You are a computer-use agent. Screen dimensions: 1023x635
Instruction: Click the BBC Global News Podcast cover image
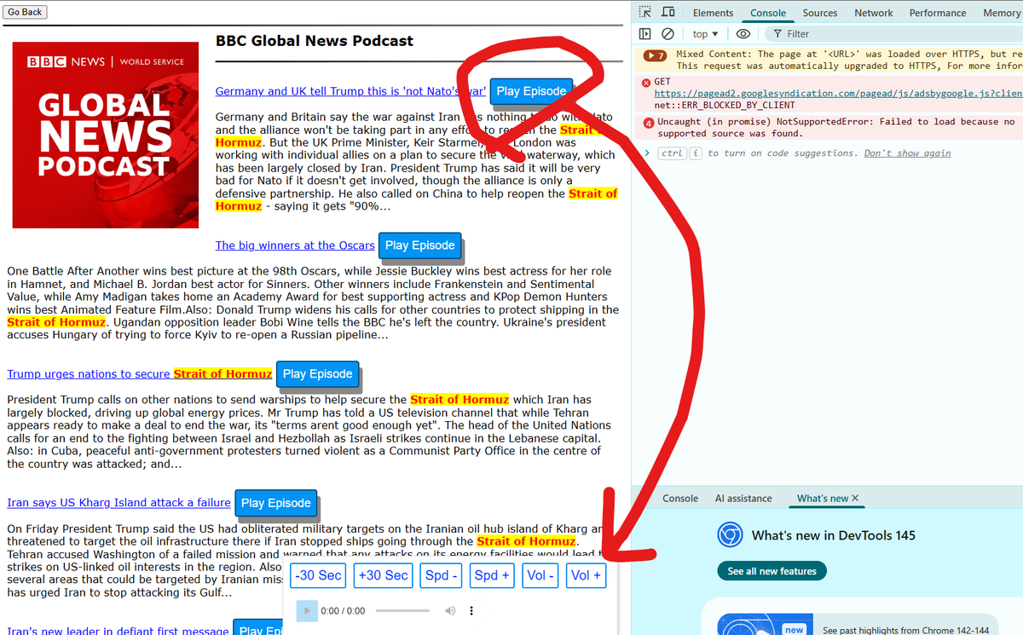click(105, 136)
